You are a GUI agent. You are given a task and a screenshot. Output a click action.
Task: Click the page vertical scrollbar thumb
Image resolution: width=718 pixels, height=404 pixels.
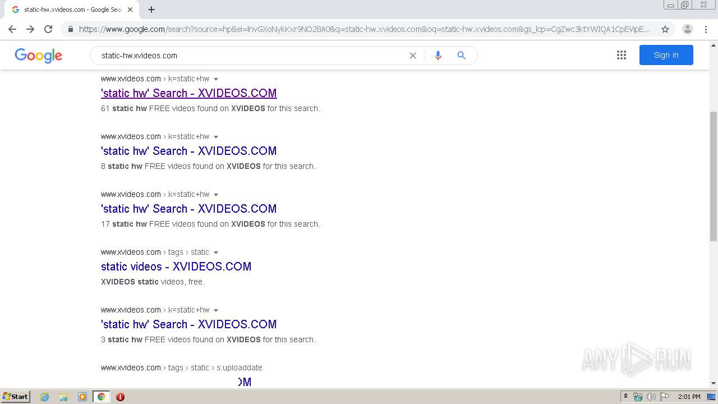(714, 176)
